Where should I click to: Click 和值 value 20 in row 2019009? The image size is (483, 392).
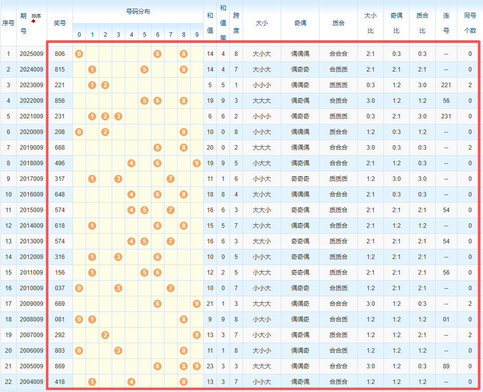(210, 148)
